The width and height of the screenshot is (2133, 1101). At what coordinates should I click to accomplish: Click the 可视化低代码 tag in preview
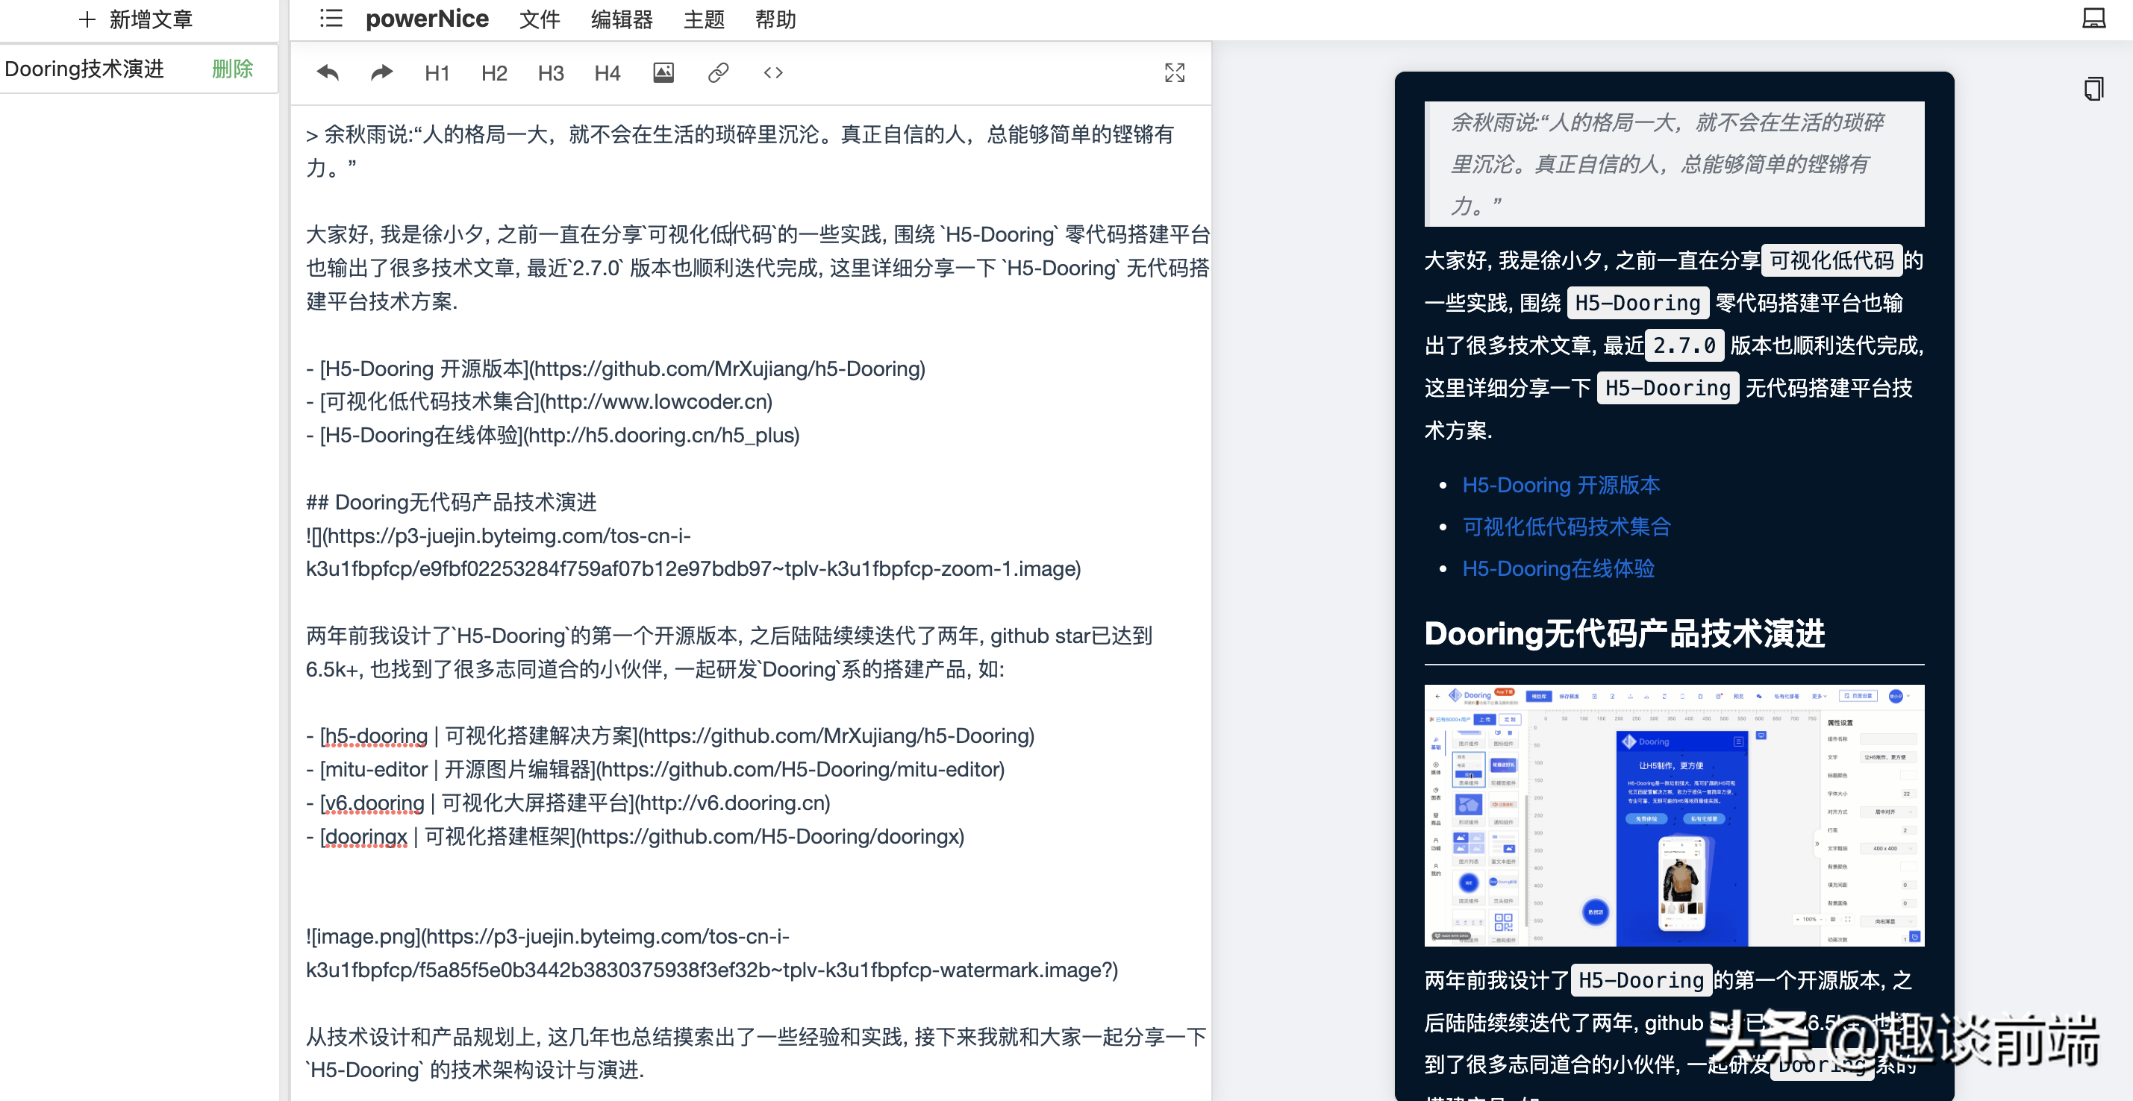(1831, 261)
